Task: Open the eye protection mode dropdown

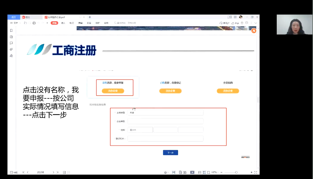Action: (x=166, y=172)
